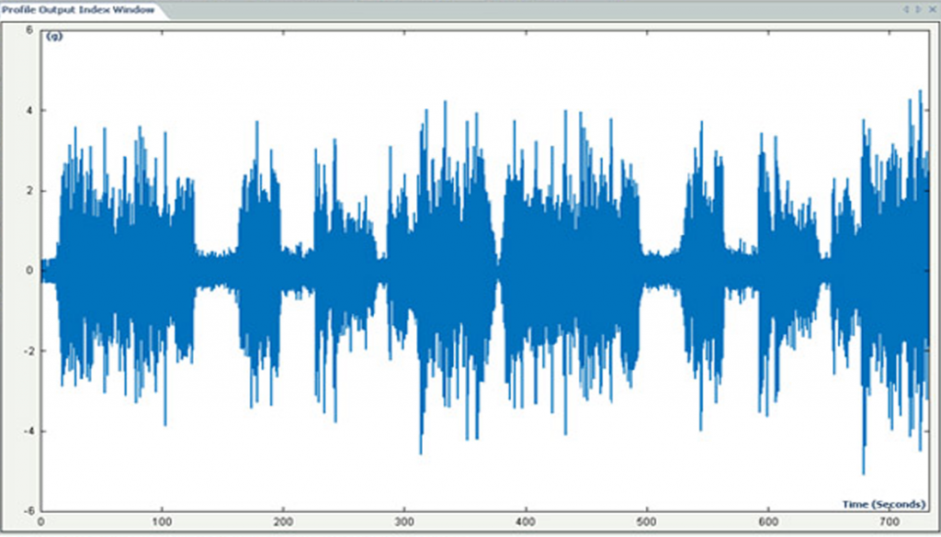Click the window title bar
This screenshot has width=941, height=537.
click(459, 8)
